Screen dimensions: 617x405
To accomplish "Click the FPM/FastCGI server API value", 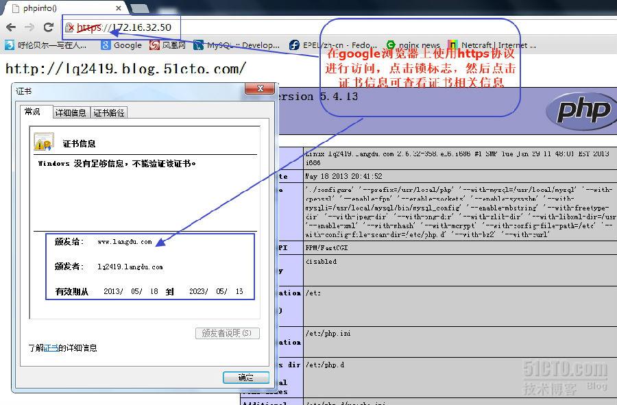I will click(x=326, y=247).
